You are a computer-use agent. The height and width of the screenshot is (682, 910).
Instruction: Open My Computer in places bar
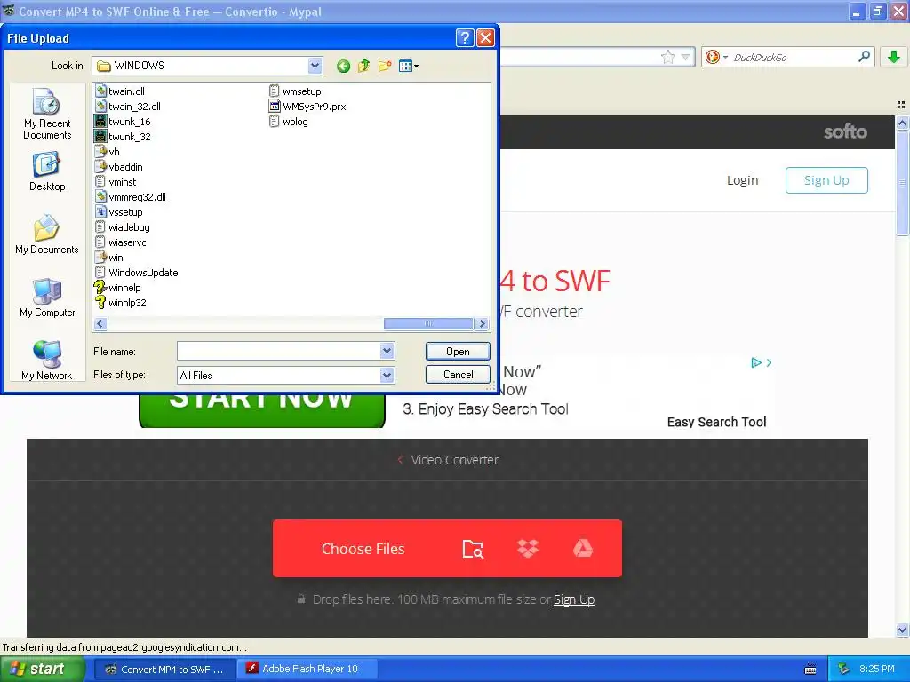click(x=47, y=297)
